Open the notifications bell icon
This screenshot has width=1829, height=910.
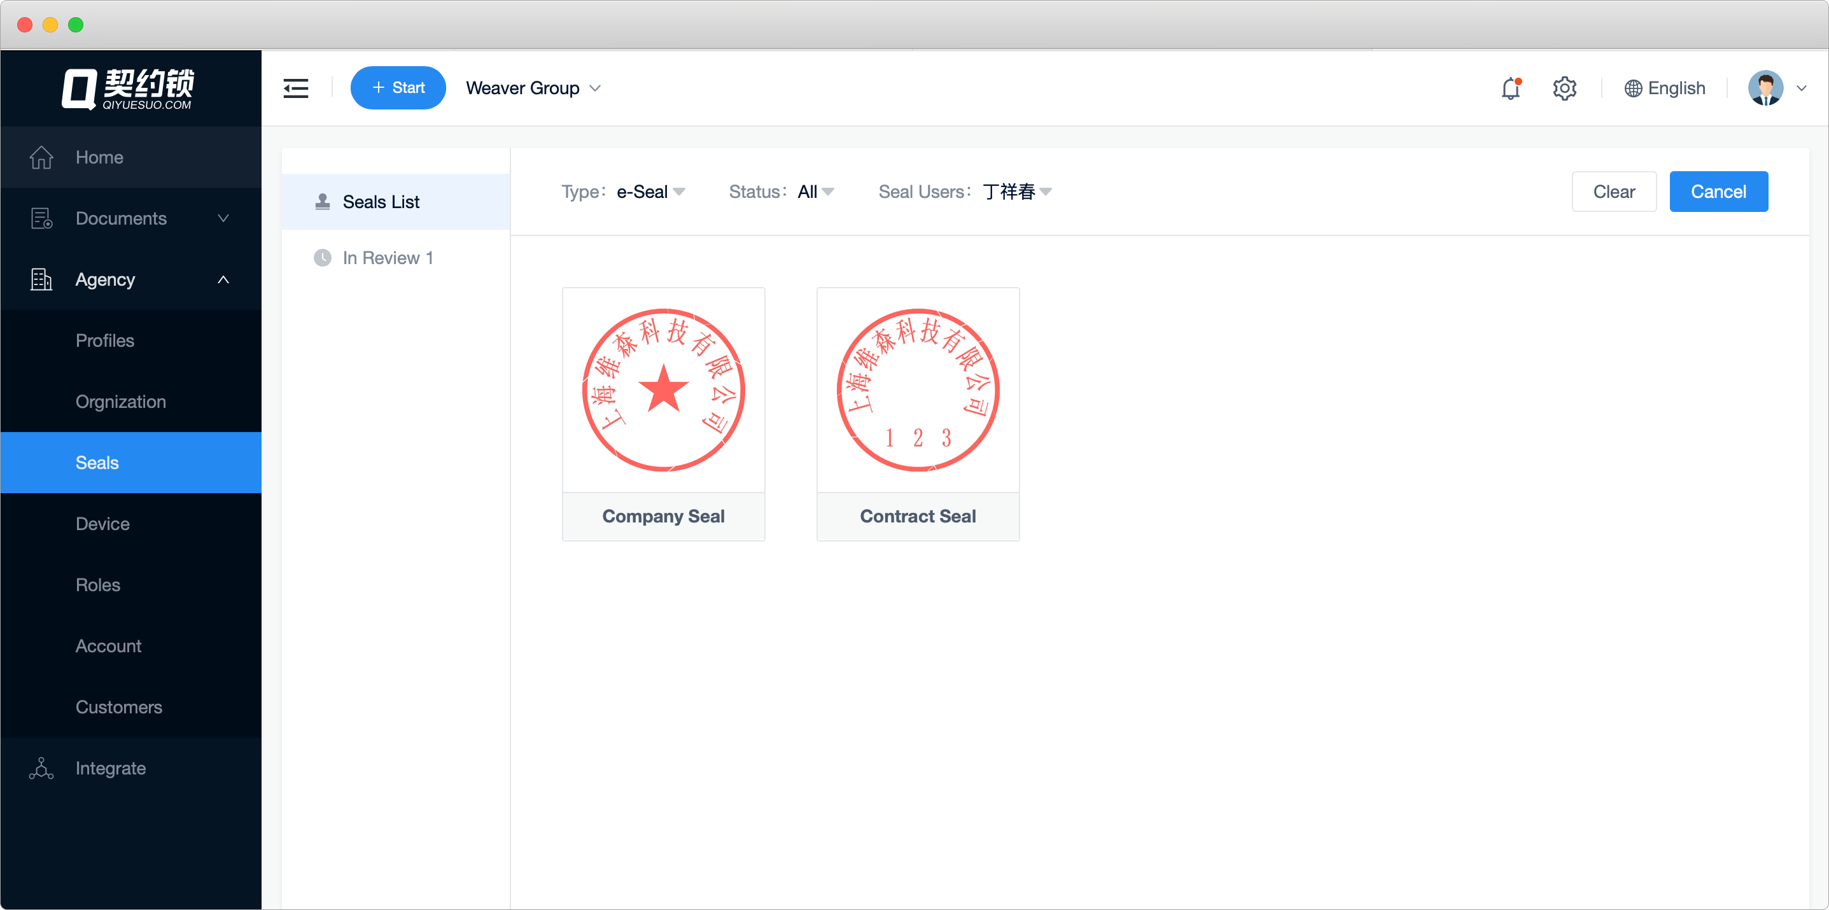point(1510,88)
